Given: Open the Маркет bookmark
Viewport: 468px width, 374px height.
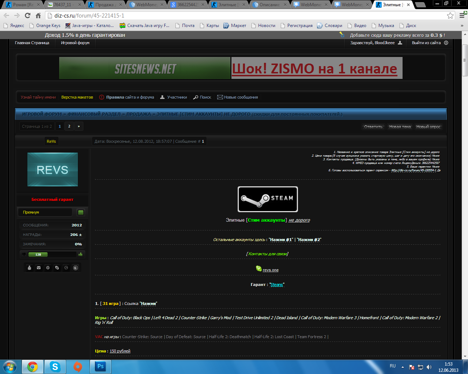Looking at the screenshot, I should 235,26.
